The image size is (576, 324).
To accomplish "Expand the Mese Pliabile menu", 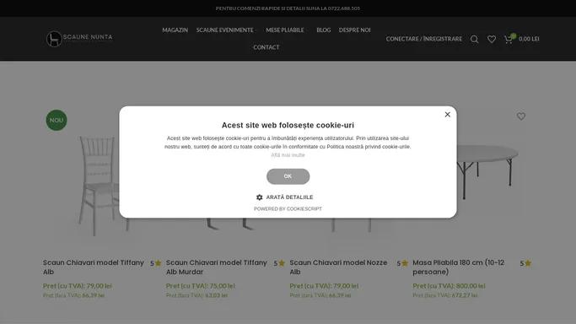I will 286,30.
